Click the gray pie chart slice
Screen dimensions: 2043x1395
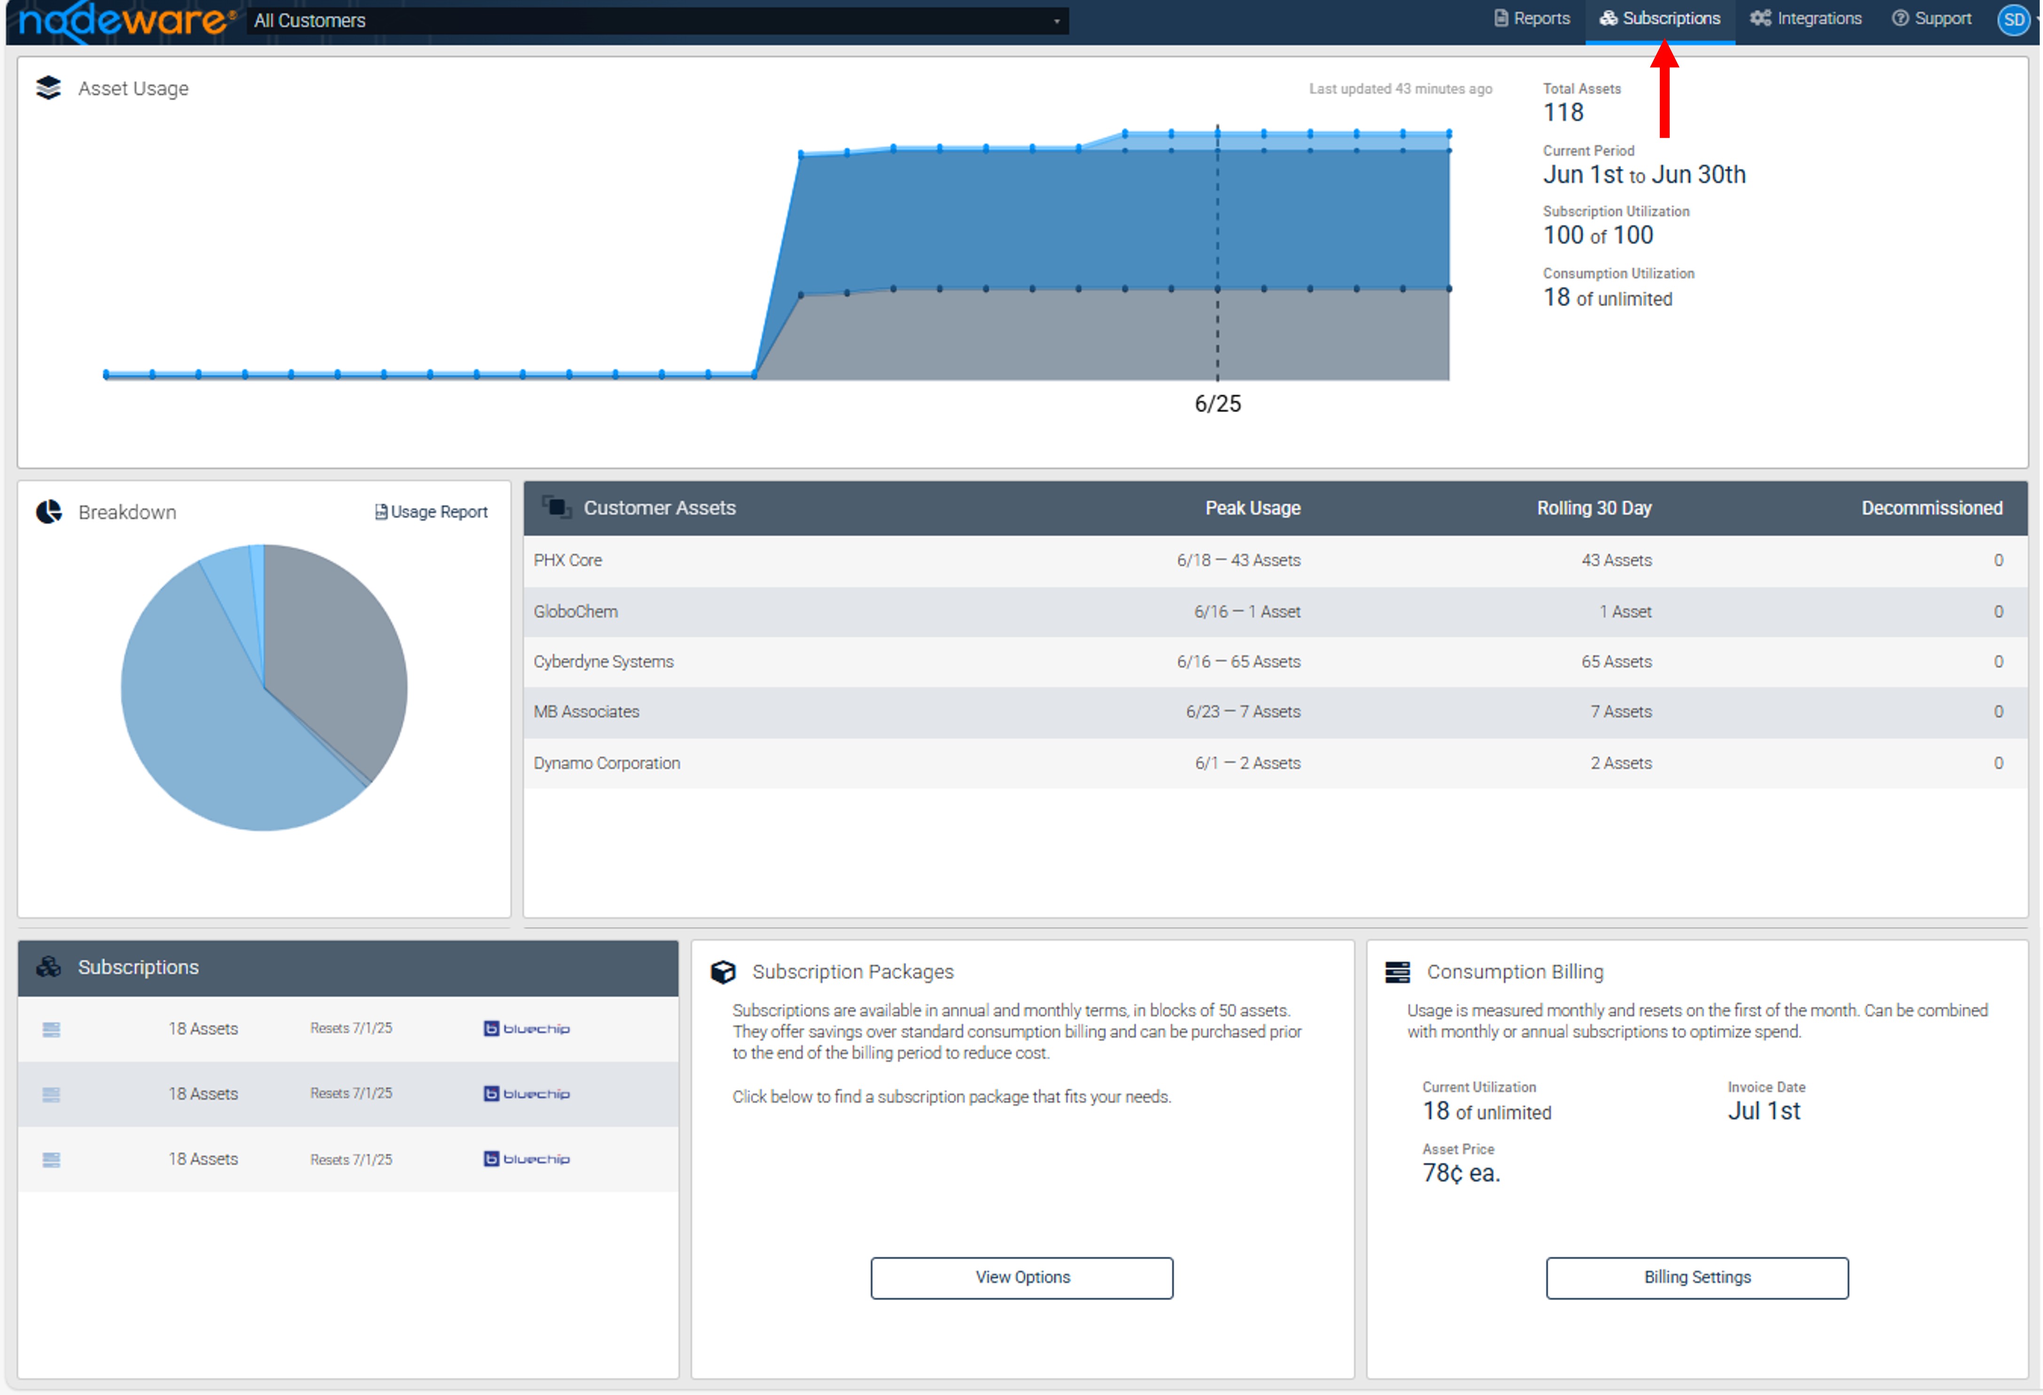[339, 655]
